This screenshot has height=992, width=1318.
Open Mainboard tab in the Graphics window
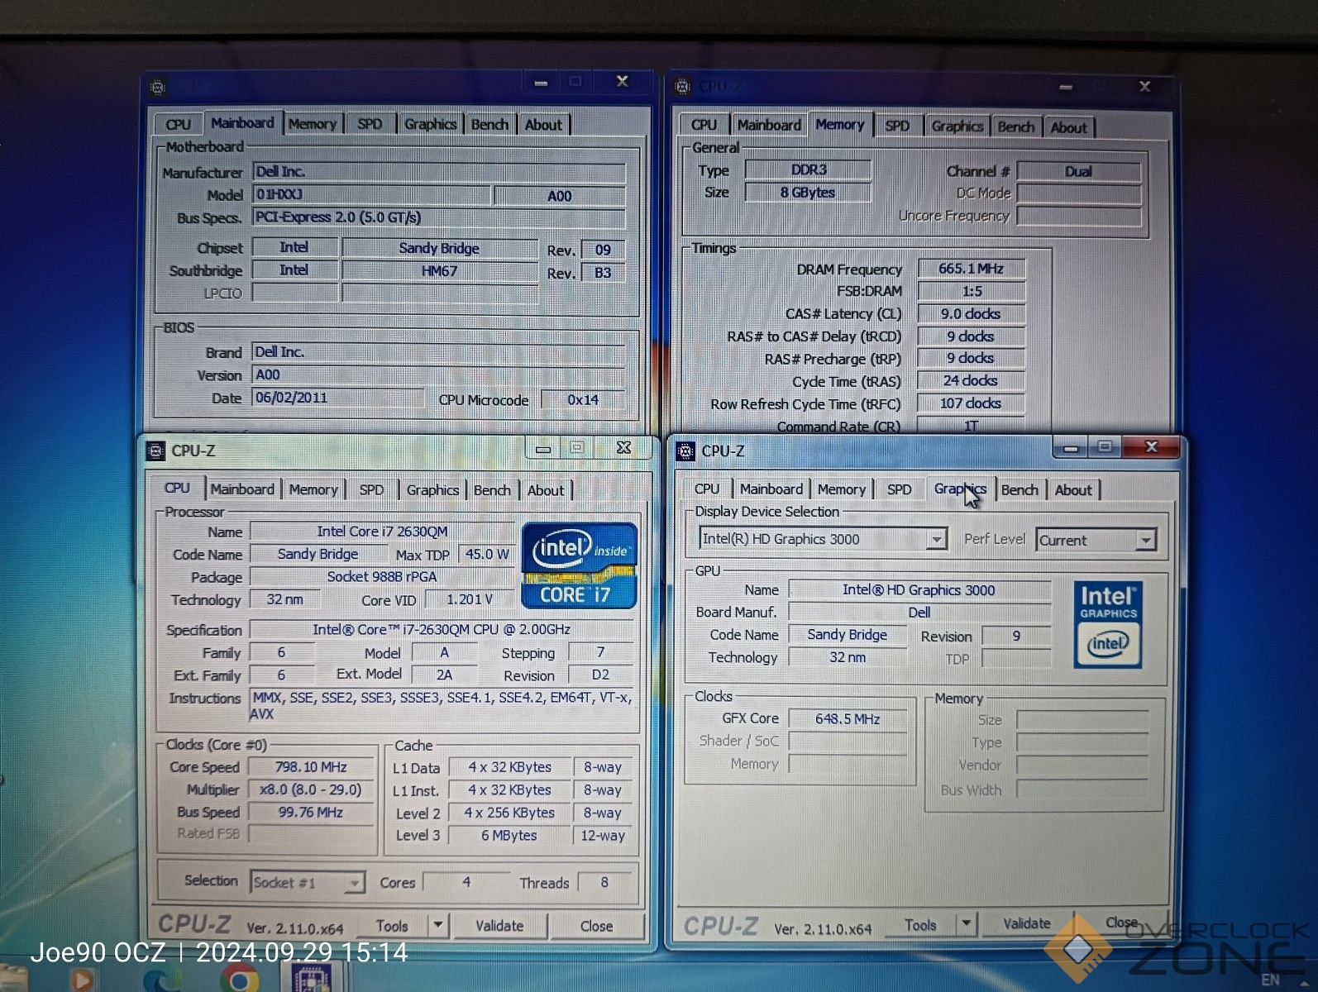[771, 489]
